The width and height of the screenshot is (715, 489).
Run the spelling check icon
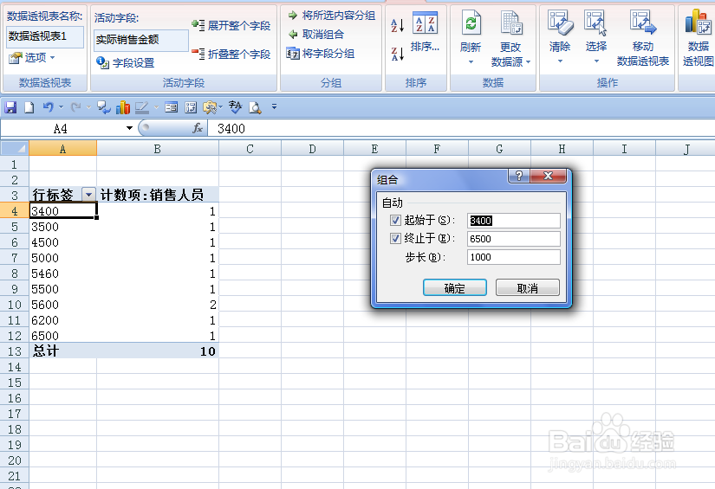(x=235, y=107)
